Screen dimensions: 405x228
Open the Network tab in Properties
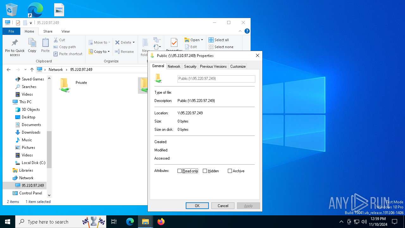(174, 66)
